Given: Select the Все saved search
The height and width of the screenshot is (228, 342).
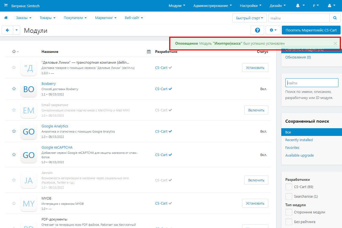Looking at the screenshot, I should click(311, 132).
